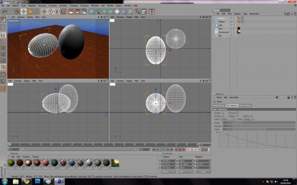Viewport: 297px width, 185px height.
Task: Select the Live Selection arrow tool
Action: 17,11
